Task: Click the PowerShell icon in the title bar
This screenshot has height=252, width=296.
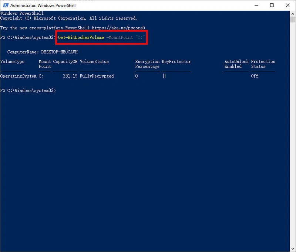Action: (5, 5)
